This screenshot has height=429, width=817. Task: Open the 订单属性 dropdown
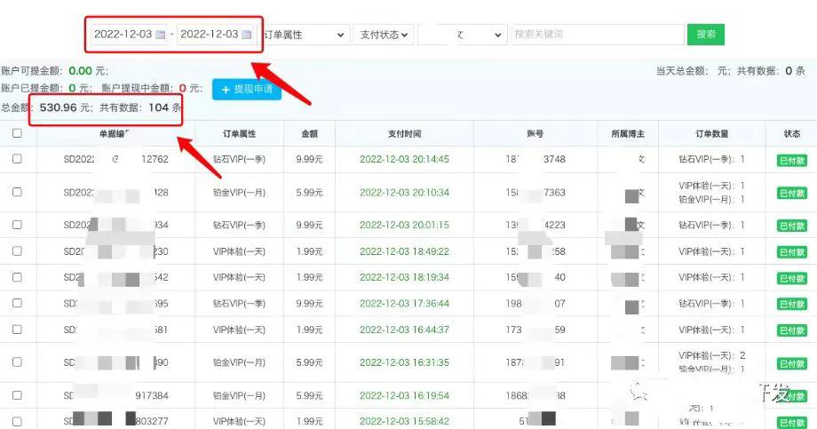[305, 35]
